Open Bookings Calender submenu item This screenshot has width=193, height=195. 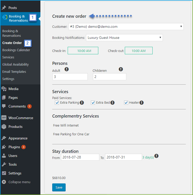16,50
